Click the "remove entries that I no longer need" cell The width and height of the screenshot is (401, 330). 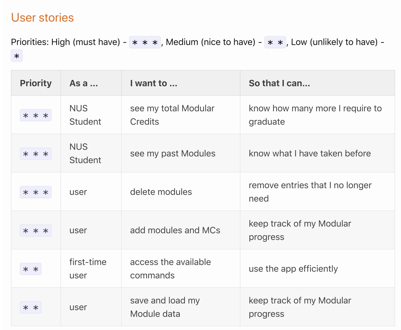tap(317, 192)
